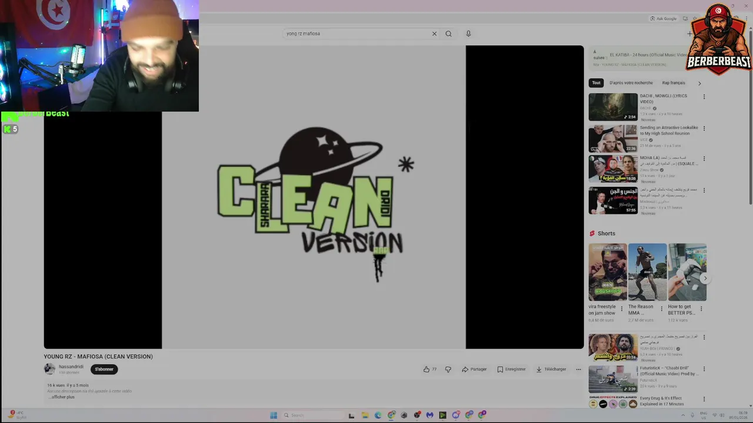The height and width of the screenshot is (423, 753).
Task: Open Partager share option
Action: 474,369
